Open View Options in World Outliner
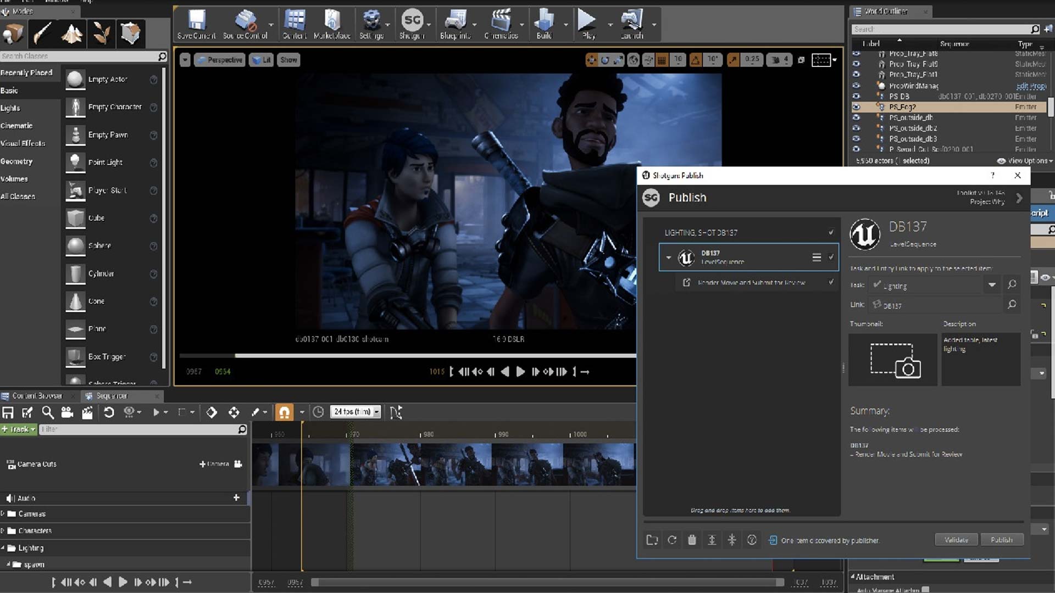The width and height of the screenshot is (1055, 593). (1024, 161)
